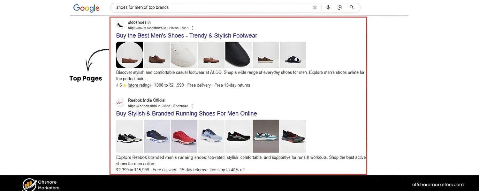Viewport: 479px width, 191px height.
Task: Click the Google logo
Action: (86, 8)
